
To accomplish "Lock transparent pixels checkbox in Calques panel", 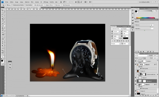I will tap(140, 58).
